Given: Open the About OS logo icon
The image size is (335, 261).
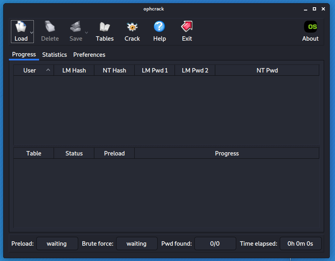Looking at the screenshot, I should [310, 27].
